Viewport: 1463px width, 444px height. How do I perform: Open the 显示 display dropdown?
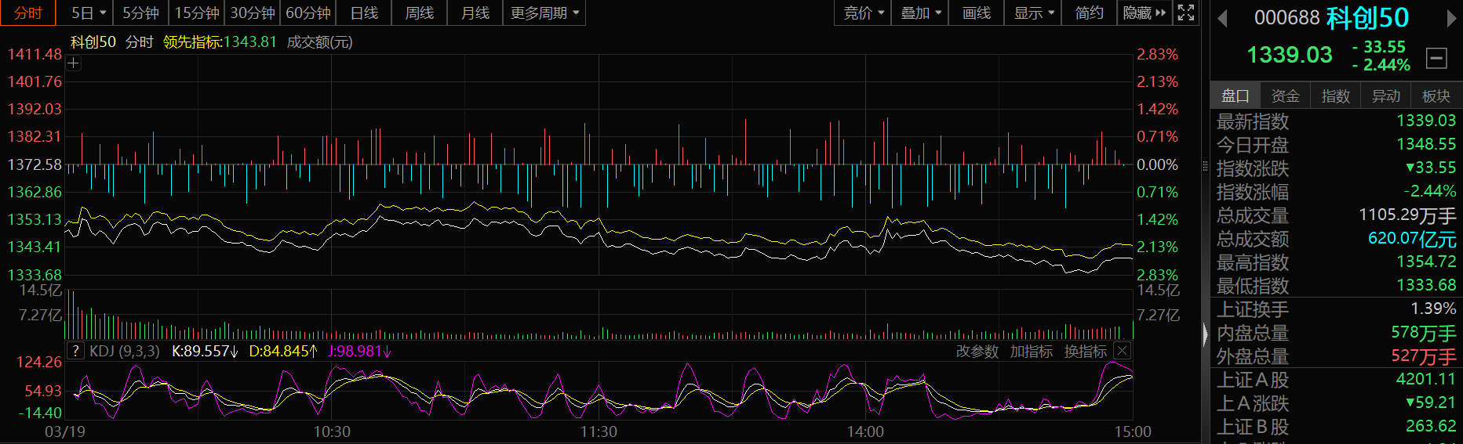pyautogui.click(x=1033, y=13)
